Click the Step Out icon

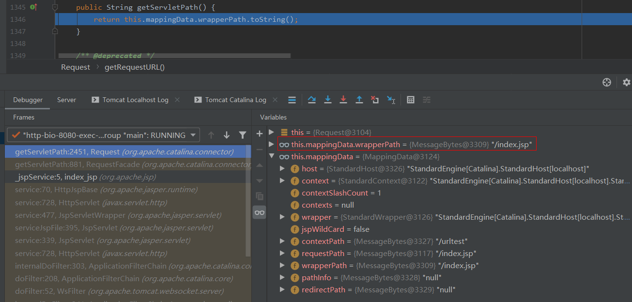click(359, 100)
